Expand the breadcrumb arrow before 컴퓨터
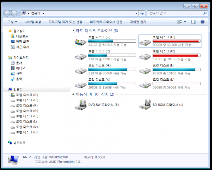212x170 pixels. click(28, 13)
